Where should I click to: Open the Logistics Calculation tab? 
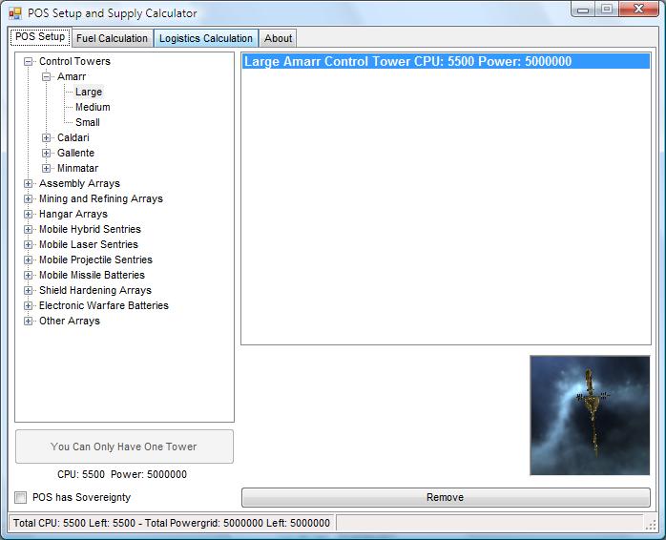point(206,38)
